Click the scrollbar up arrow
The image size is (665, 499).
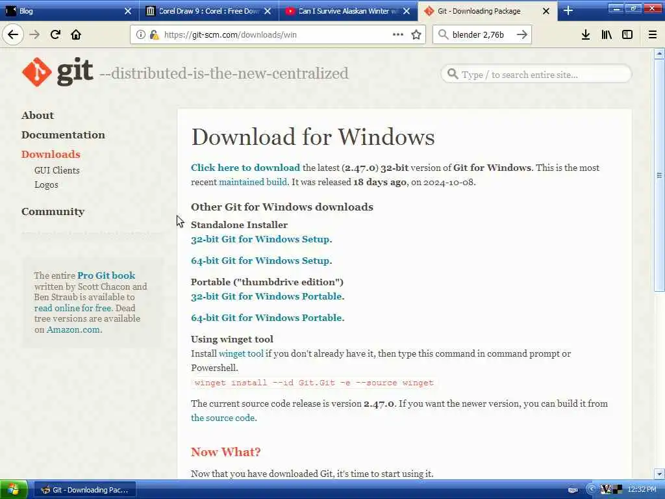[x=659, y=54]
